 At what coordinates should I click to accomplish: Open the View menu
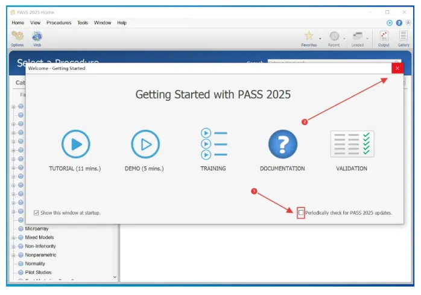(35, 23)
